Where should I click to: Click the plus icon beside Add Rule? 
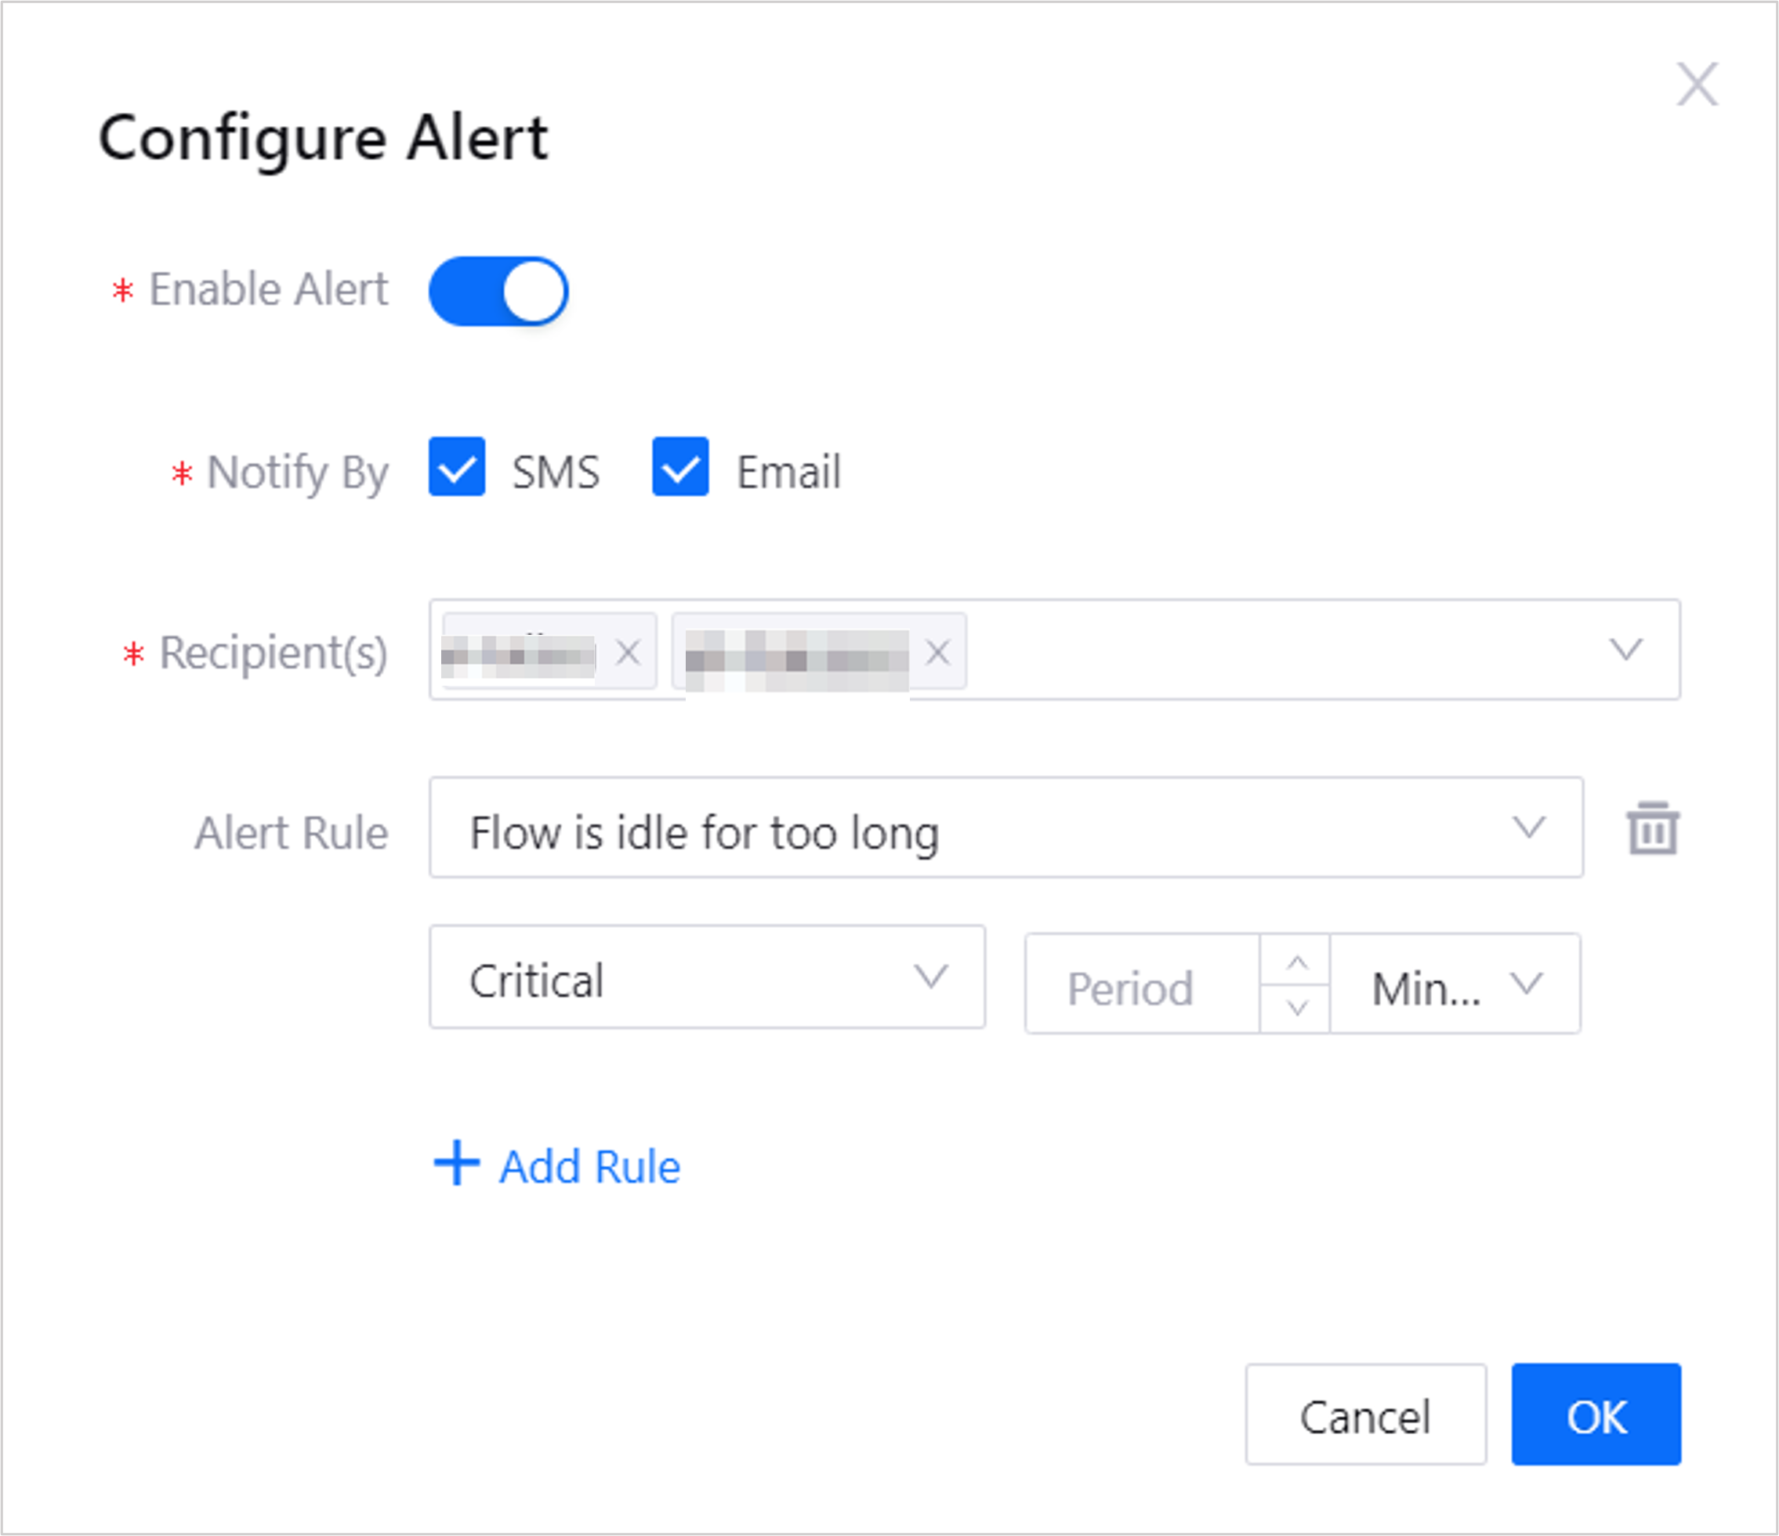[457, 1164]
